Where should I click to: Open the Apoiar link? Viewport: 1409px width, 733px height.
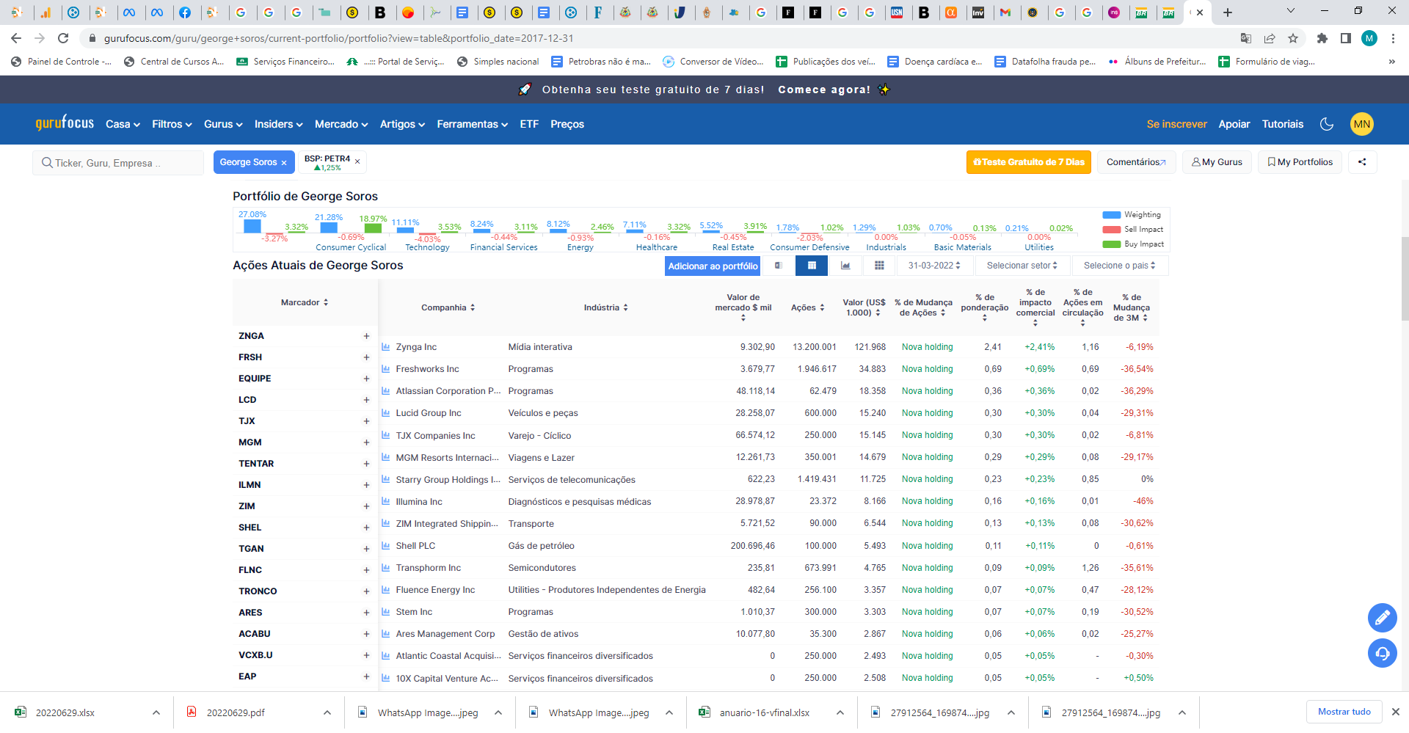click(1234, 124)
